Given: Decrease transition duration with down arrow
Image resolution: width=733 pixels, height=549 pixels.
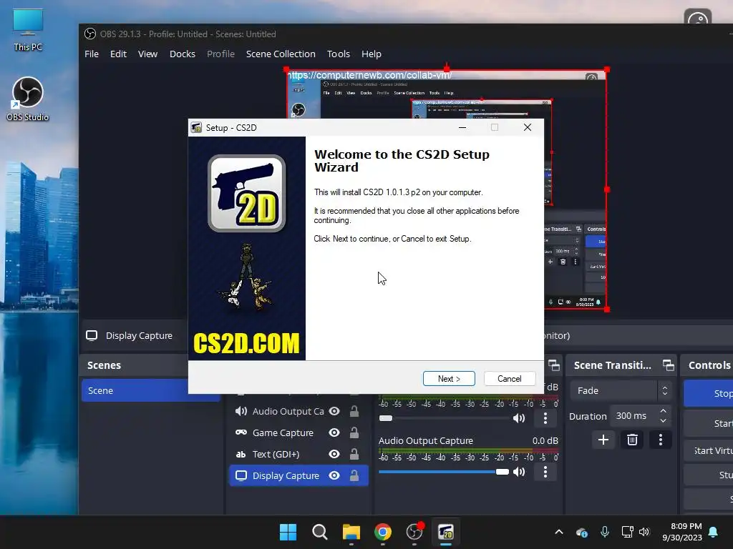Looking at the screenshot, I should (x=664, y=420).
